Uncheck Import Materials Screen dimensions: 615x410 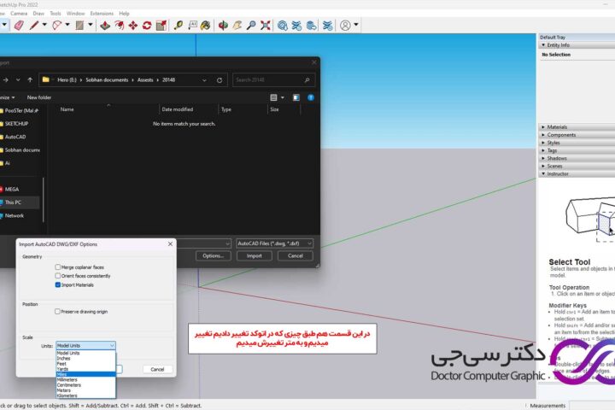58,284
